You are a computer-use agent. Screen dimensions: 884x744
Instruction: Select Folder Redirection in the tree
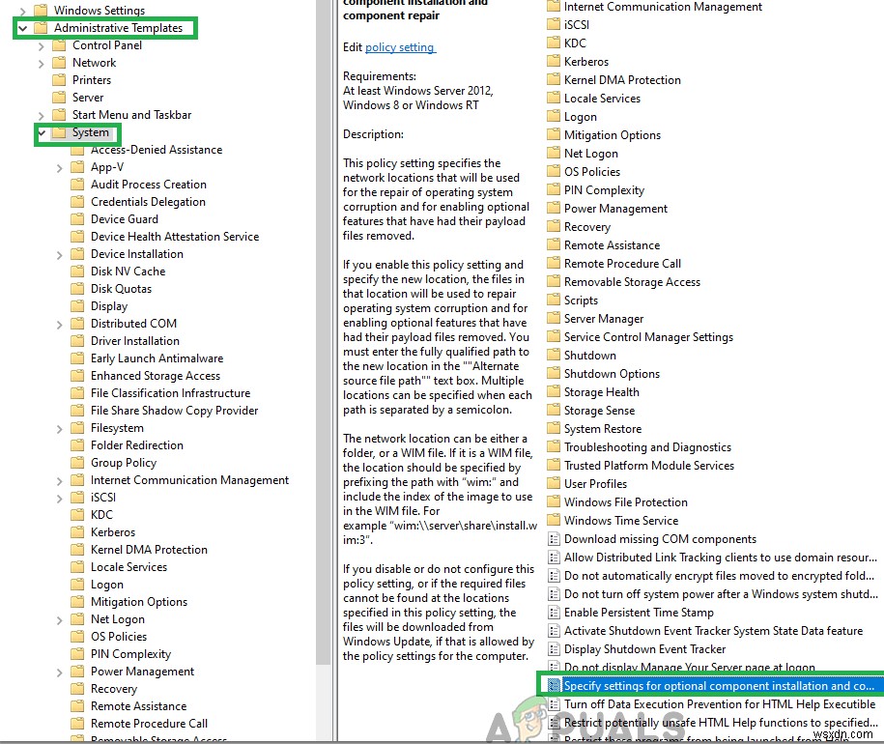(x=137, y=445)
